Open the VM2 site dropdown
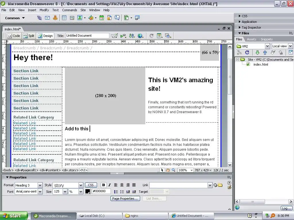 [x=267, y=46]
